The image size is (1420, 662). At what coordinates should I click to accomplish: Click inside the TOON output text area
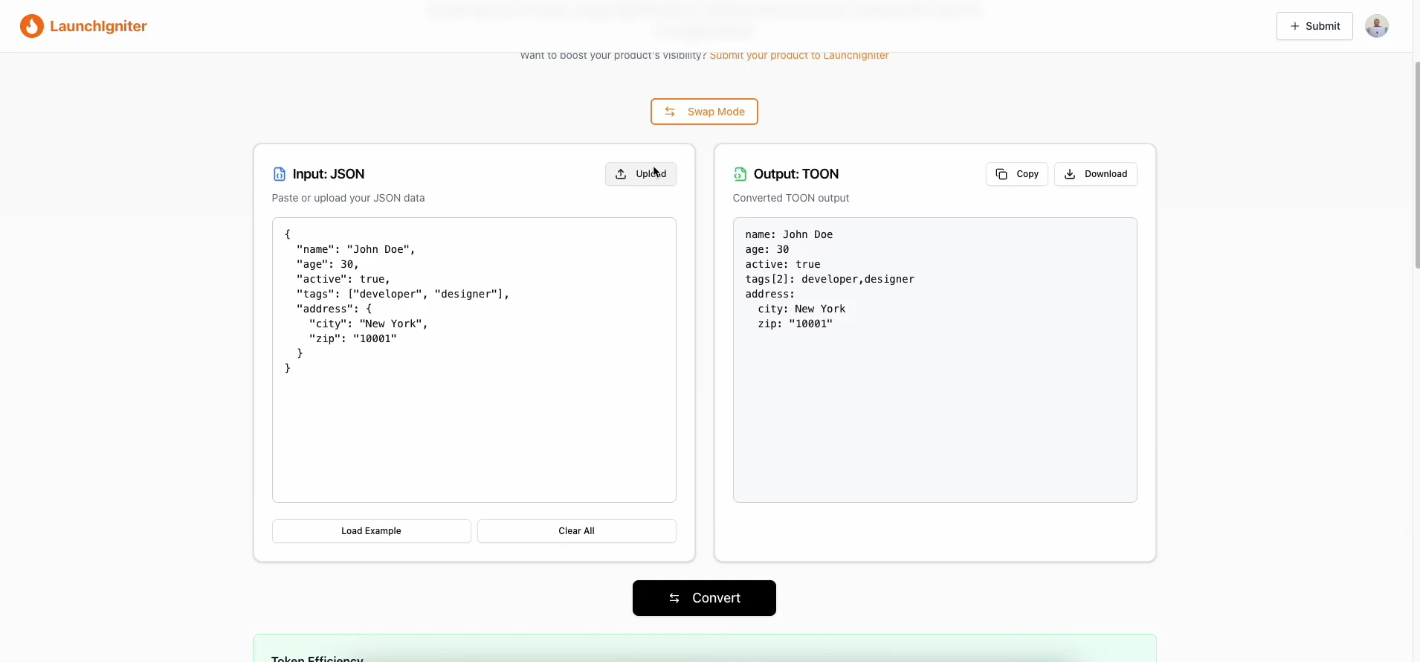coord(935,360)
